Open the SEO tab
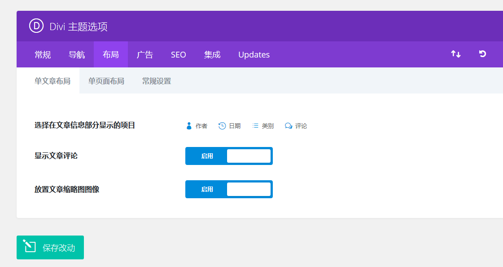503x267 pixels. coord(179,55)
